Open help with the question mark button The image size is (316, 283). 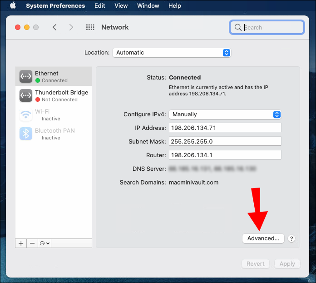coord(291,238)
